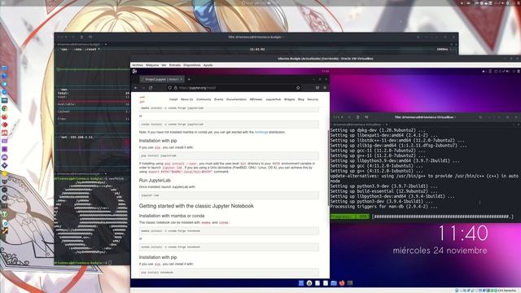Click the green Progress bar in guest terminal

pos(349,216)
